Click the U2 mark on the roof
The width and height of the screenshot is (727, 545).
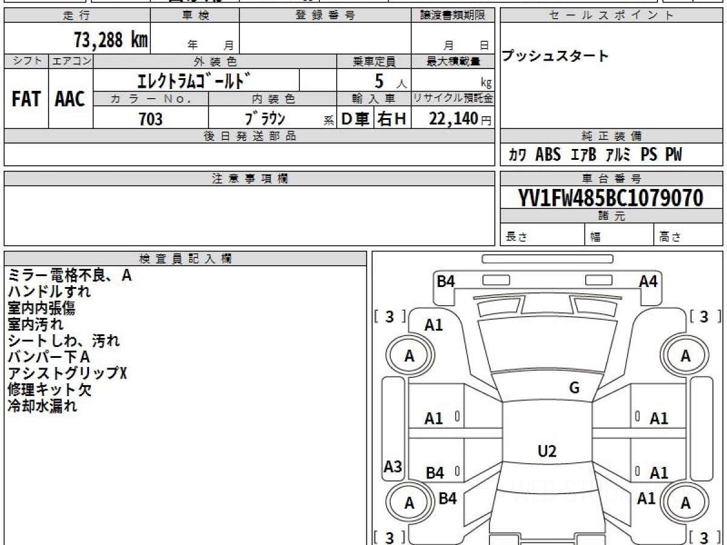coord(547,451)
